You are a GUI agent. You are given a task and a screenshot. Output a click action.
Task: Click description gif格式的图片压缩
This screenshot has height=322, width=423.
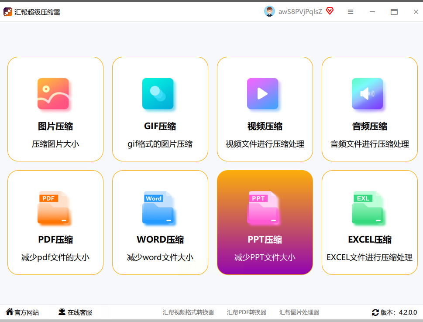(x=160, y=144)
